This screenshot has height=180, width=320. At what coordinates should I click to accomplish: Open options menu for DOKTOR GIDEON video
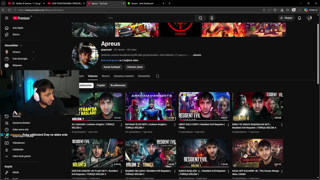(121, 171)
